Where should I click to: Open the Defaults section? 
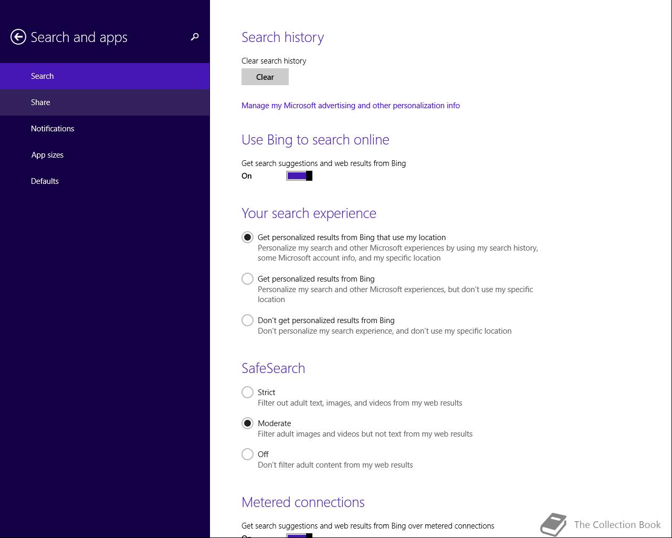[105, 181]
